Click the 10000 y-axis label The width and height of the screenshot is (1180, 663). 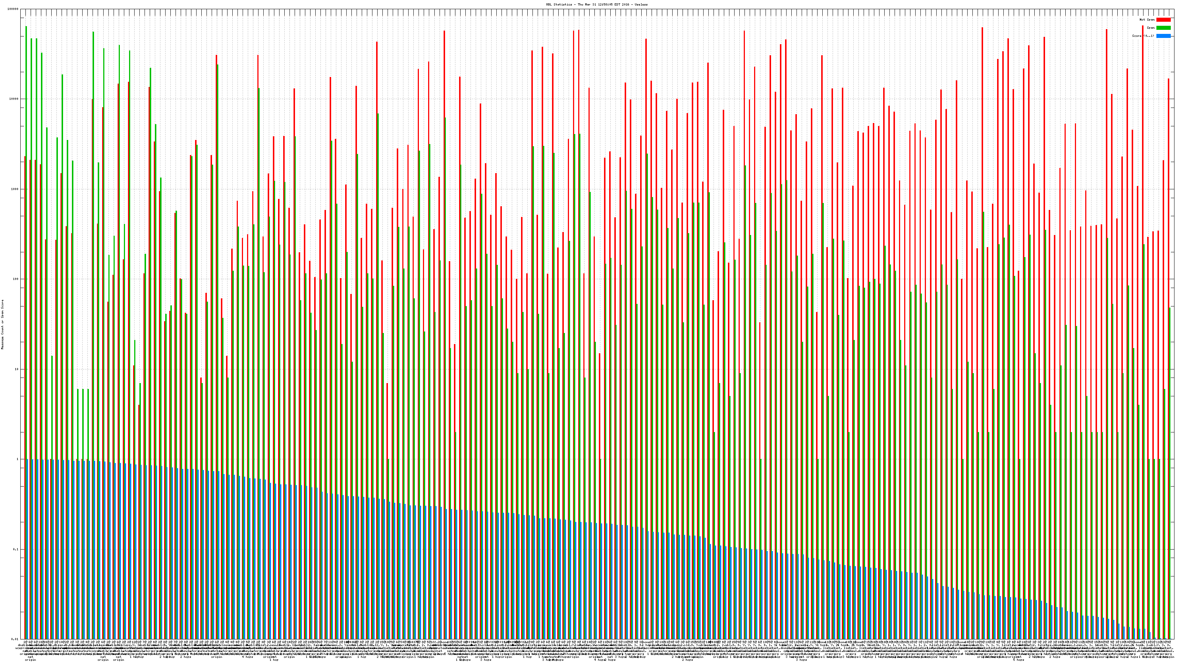point(14,99)
